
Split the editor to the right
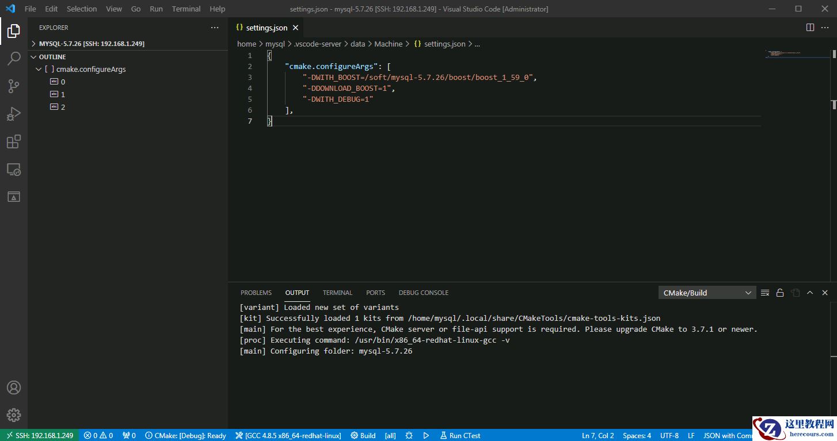click(810, 28)
